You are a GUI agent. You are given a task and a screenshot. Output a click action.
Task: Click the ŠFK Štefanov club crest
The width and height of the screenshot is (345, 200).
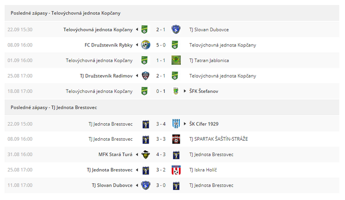[176, 91]
